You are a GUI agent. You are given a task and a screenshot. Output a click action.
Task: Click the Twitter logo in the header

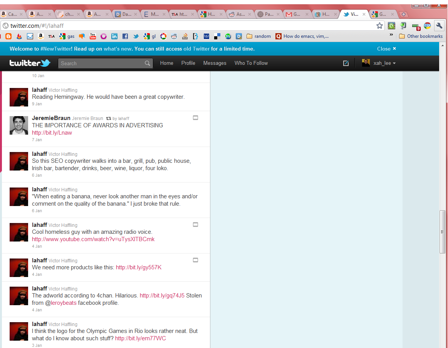point(30,63)
